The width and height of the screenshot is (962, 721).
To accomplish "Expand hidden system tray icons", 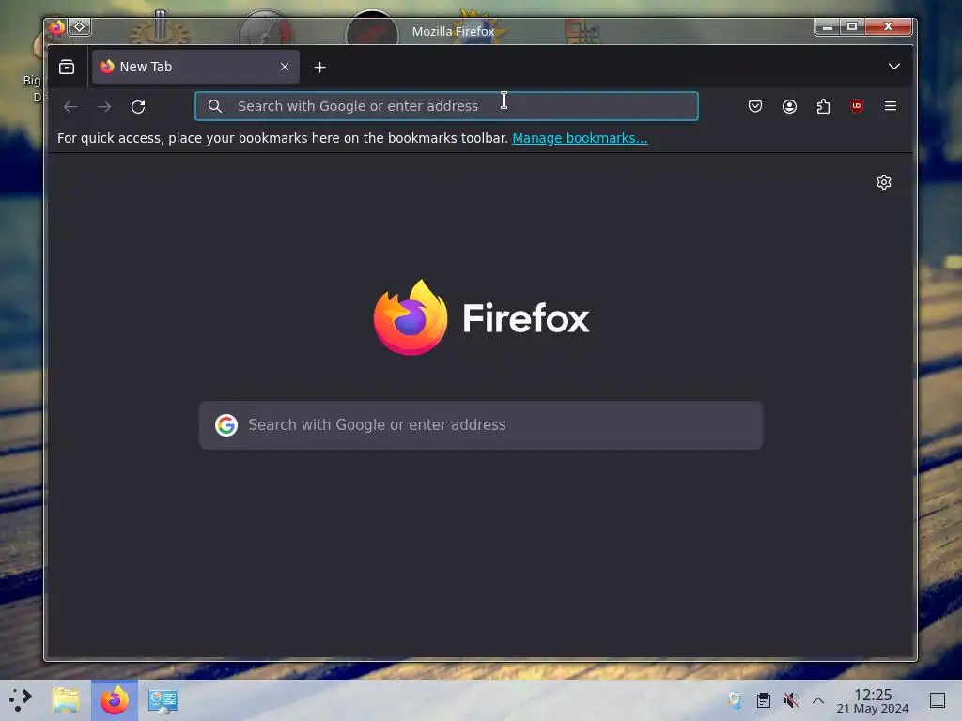I will [x=818, y=700].
